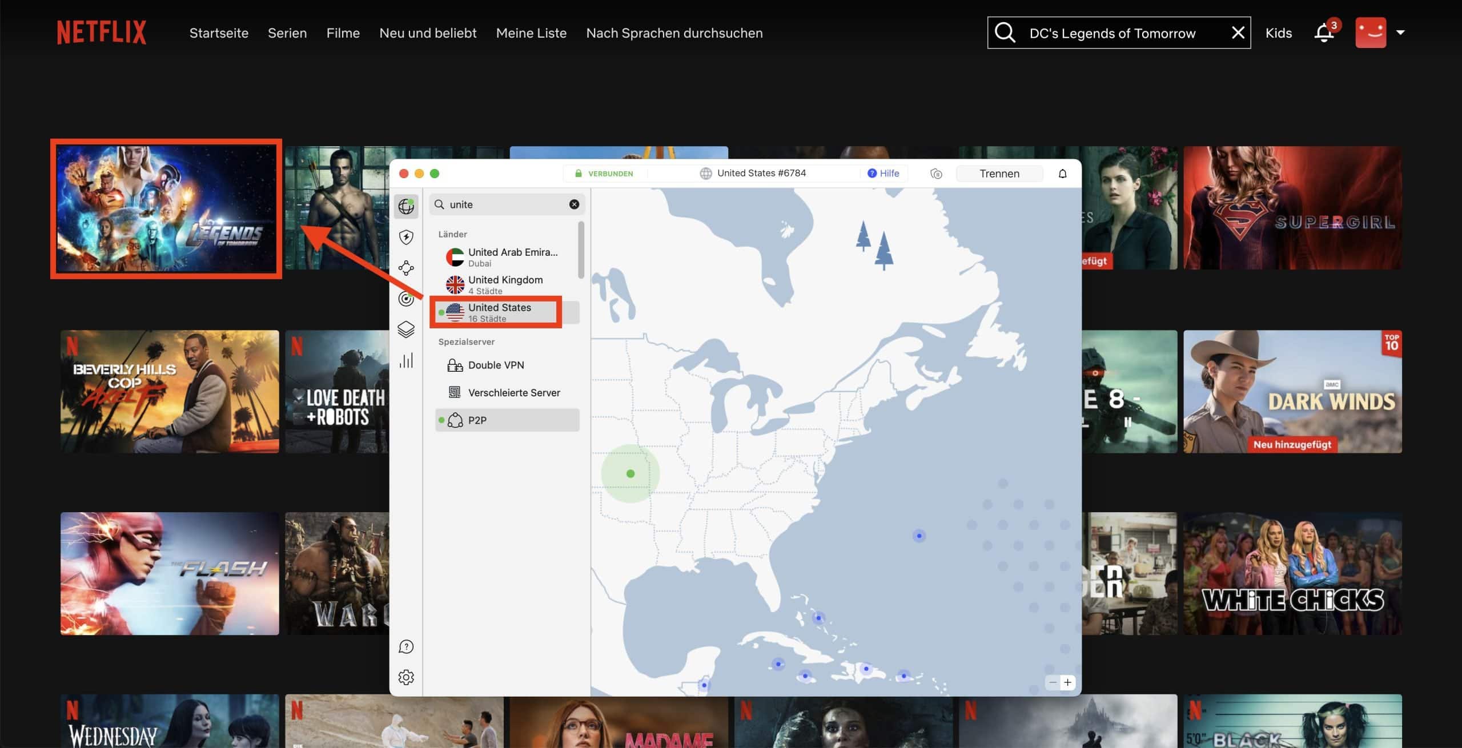This screenshot has height=748, width=1462.
Task: Click the red profile avatar
Action: [x=1371, y=33]
